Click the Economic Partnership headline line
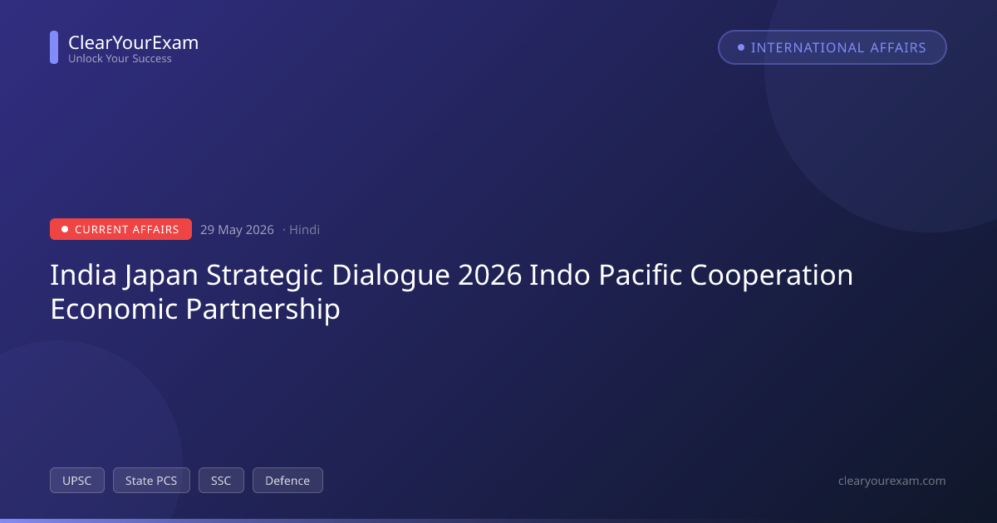997x523 pixels. (195, 309)
